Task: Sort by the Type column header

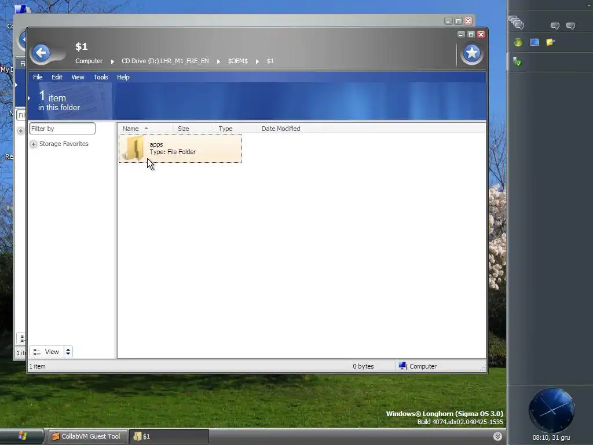Action: (235, 129)
